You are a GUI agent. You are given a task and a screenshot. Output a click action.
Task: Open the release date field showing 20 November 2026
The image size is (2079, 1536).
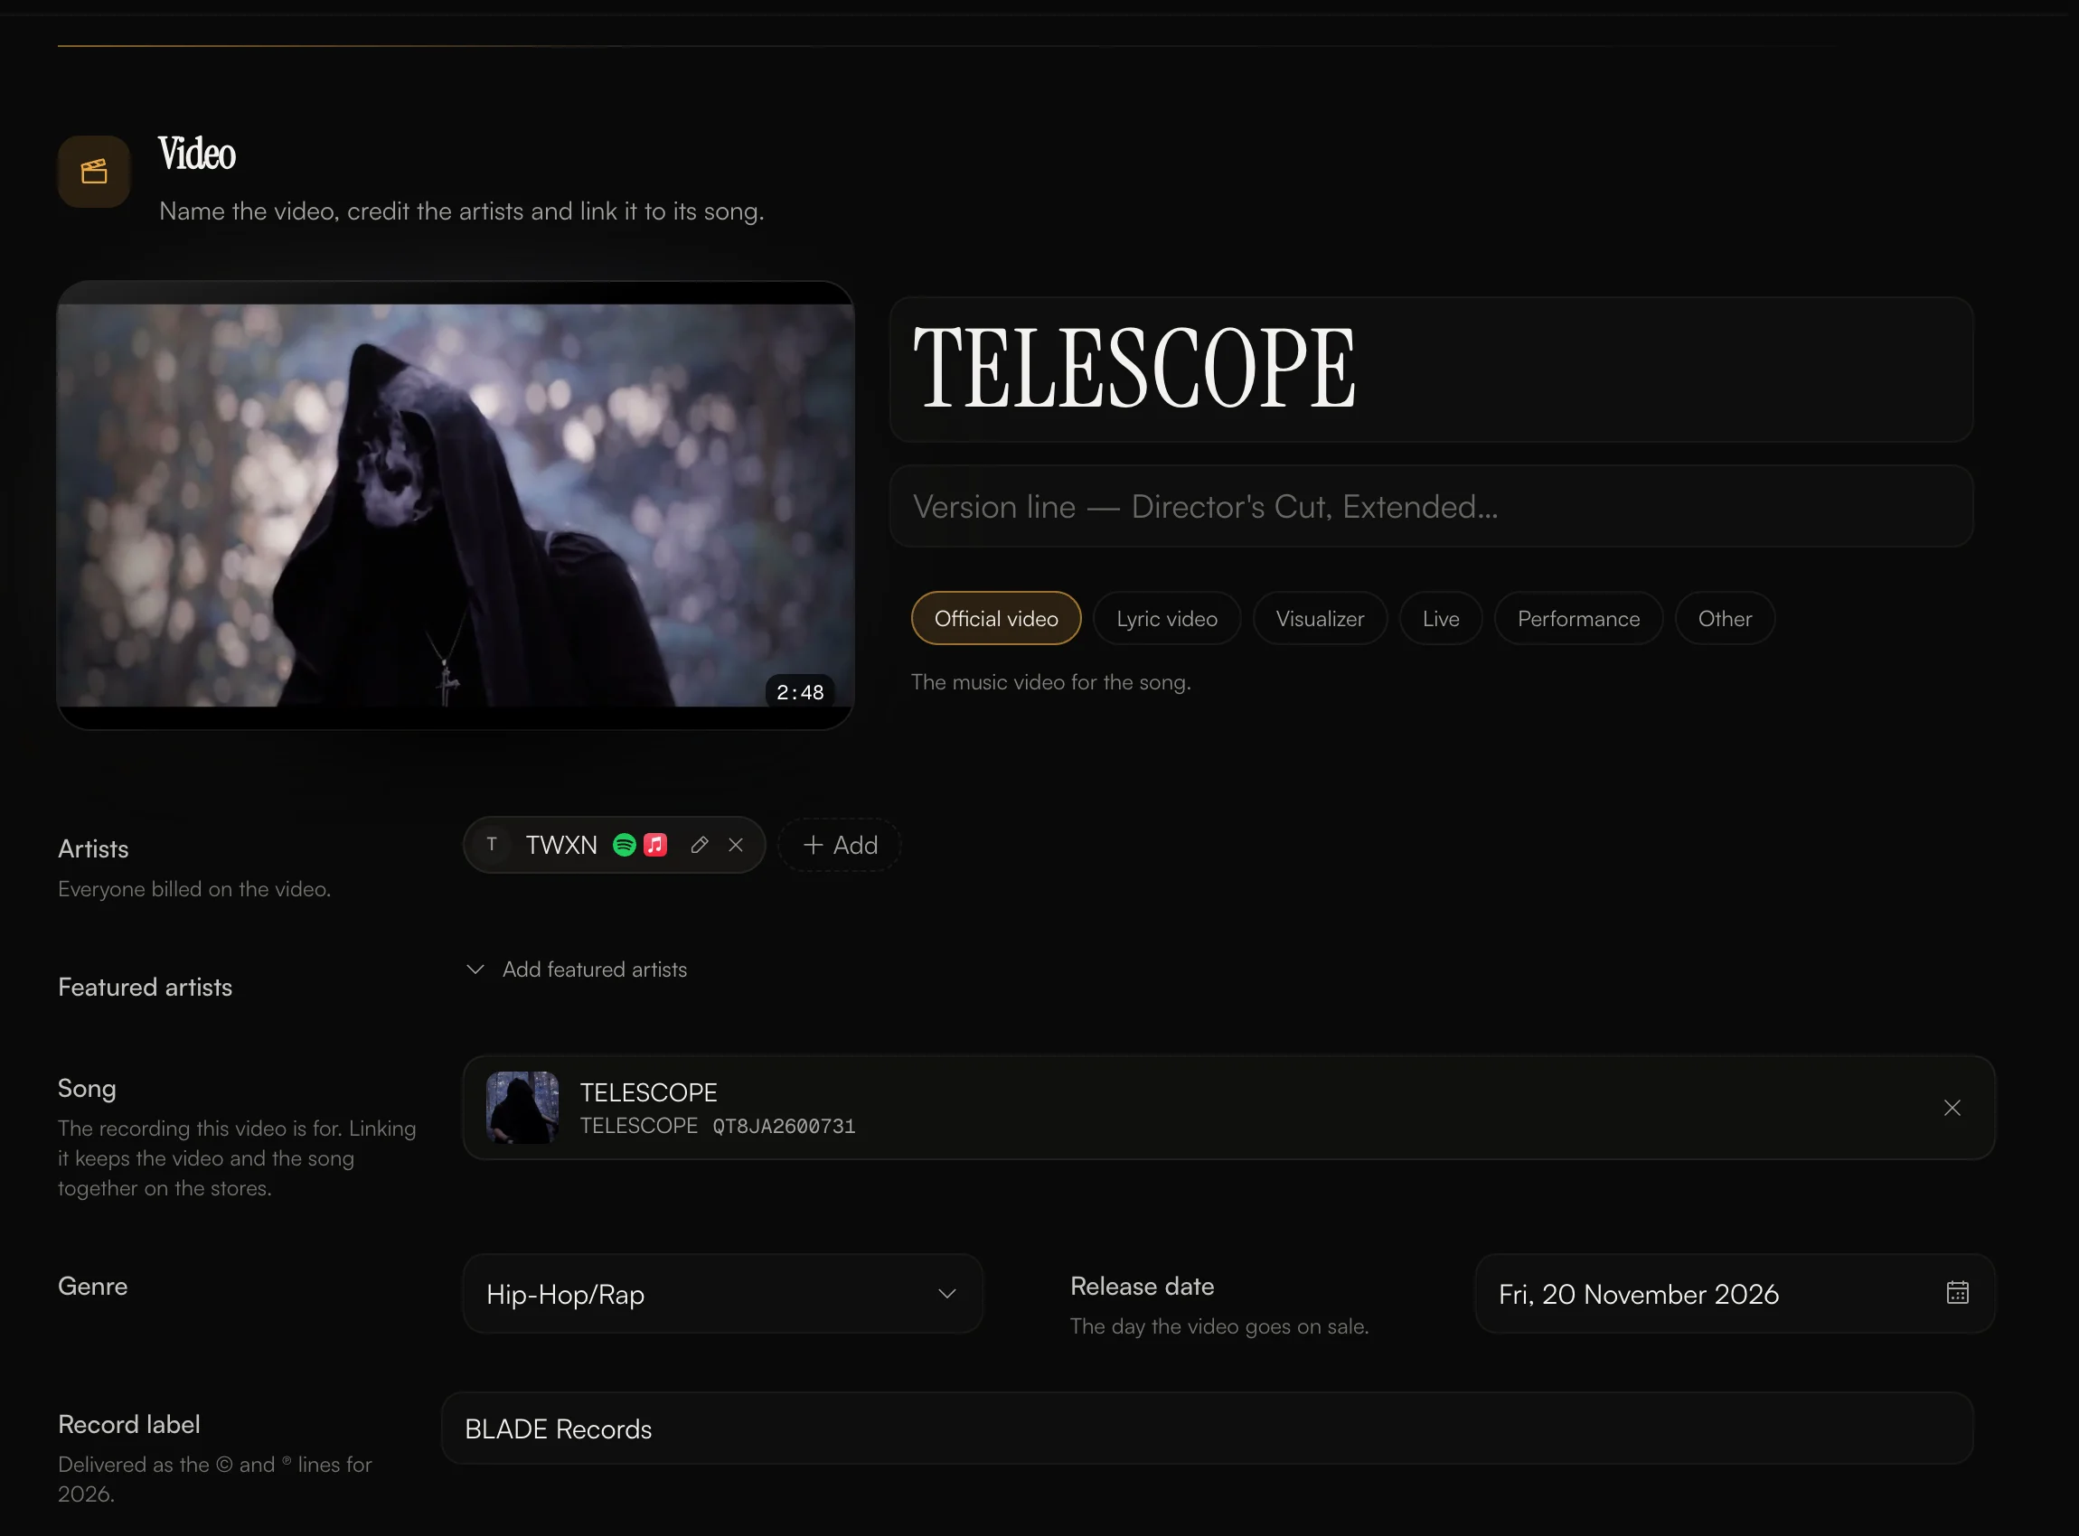tap(1735, 1293)
